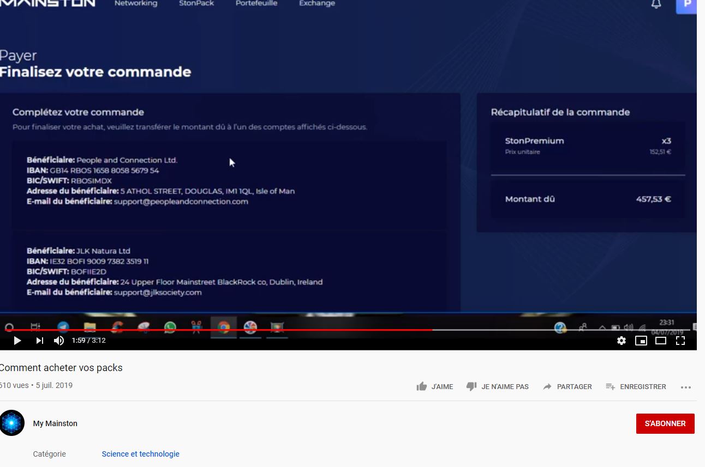Click the File Explorer folder in taskbar
705x467 pixels.
90,327
